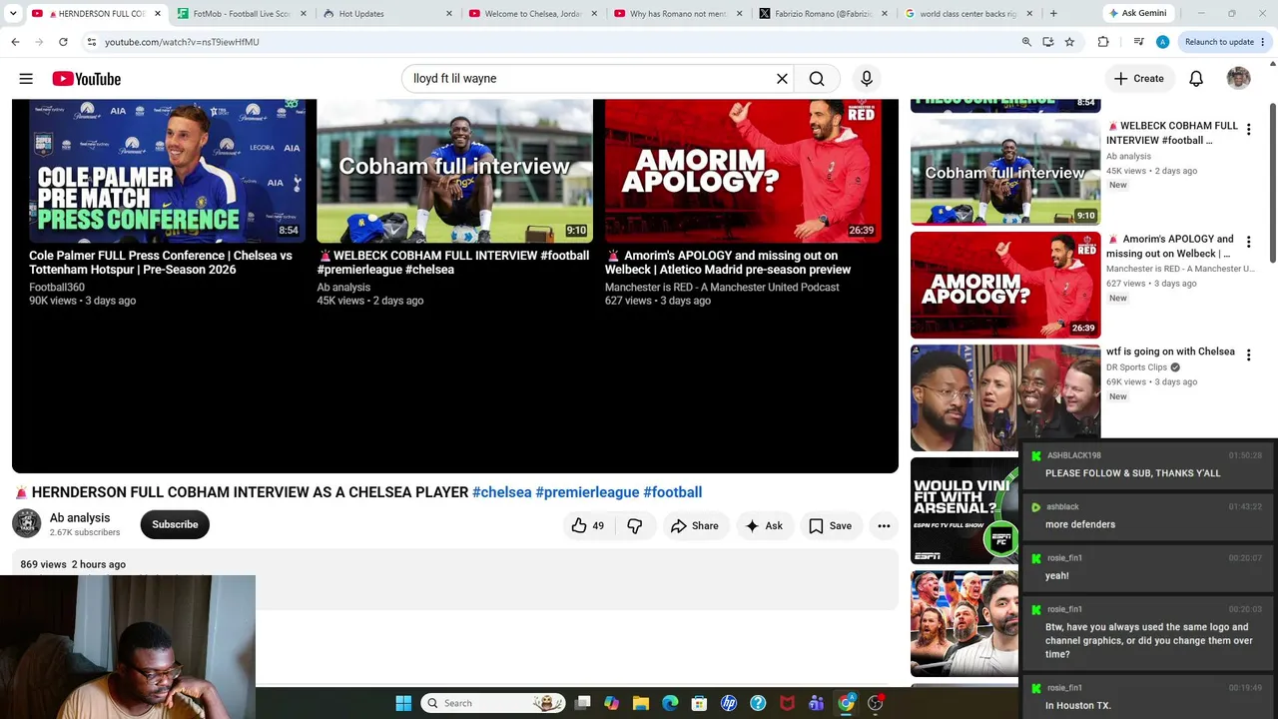Play Cole Palmer Press Conference end-screen video
Viewport: 1278px width, 719px height.
pyautogui.click(x=167, y=171)
